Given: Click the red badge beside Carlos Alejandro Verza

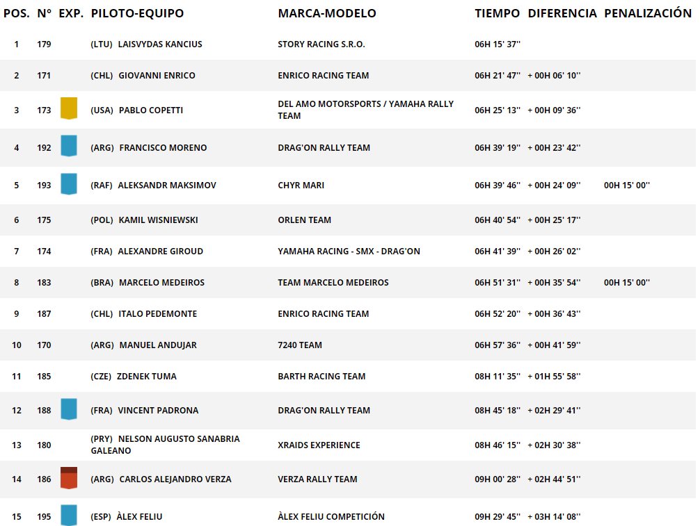Looking at the screenshot, I should pos(69,478).
